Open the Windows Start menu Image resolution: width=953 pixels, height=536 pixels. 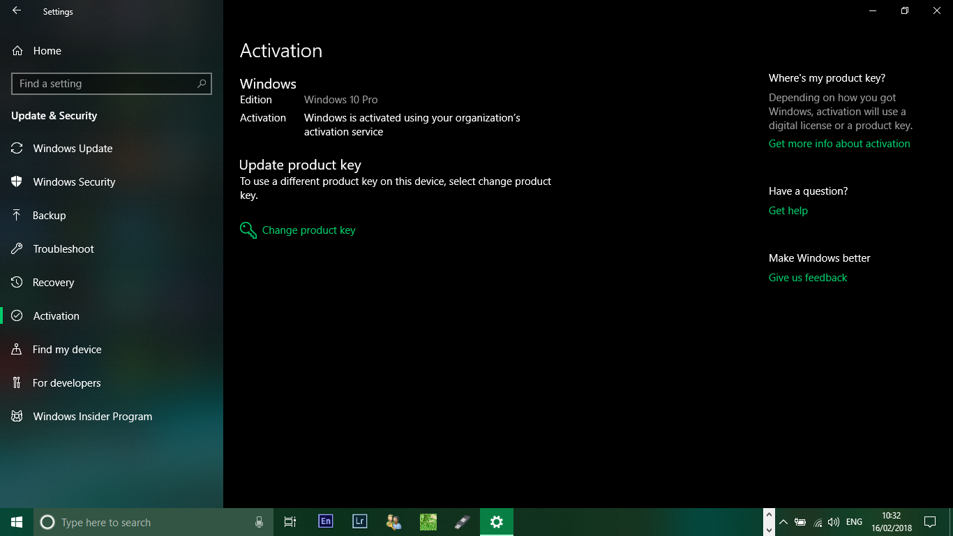point(17,522)
